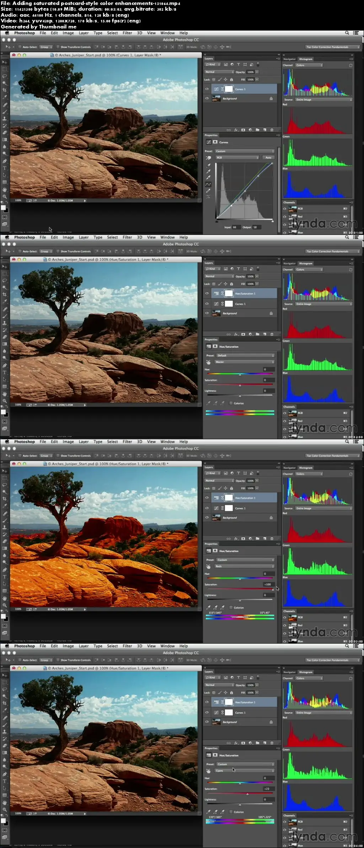This screenshot has height=848, width=364.
Task: Click histogram refresh icon in the 00:04:00 frame
Action: coord(350,678)
